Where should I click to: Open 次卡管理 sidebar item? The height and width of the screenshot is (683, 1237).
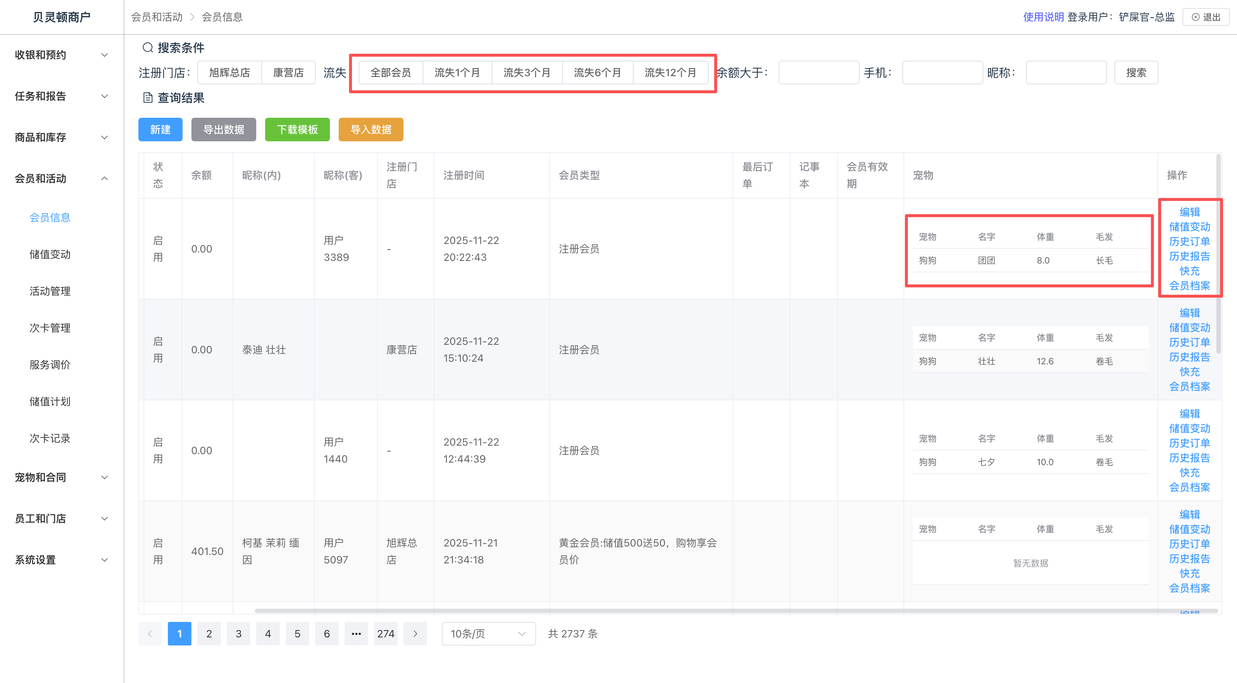50,328
